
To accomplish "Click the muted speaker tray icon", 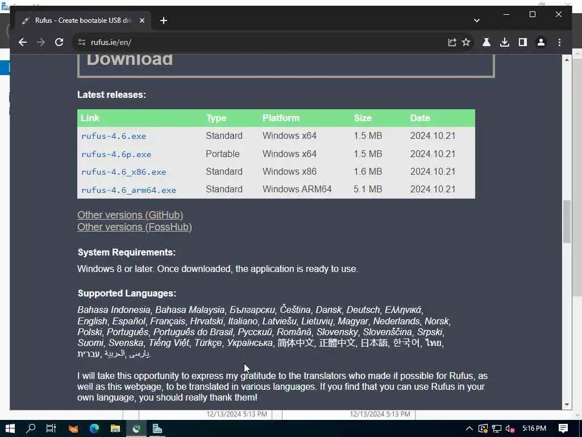I will [510, 429].
